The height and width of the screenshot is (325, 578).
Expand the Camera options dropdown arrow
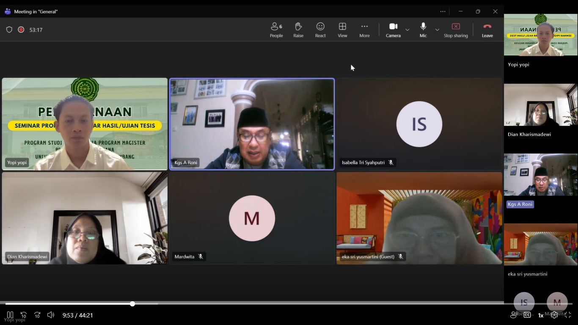[407, 30]
